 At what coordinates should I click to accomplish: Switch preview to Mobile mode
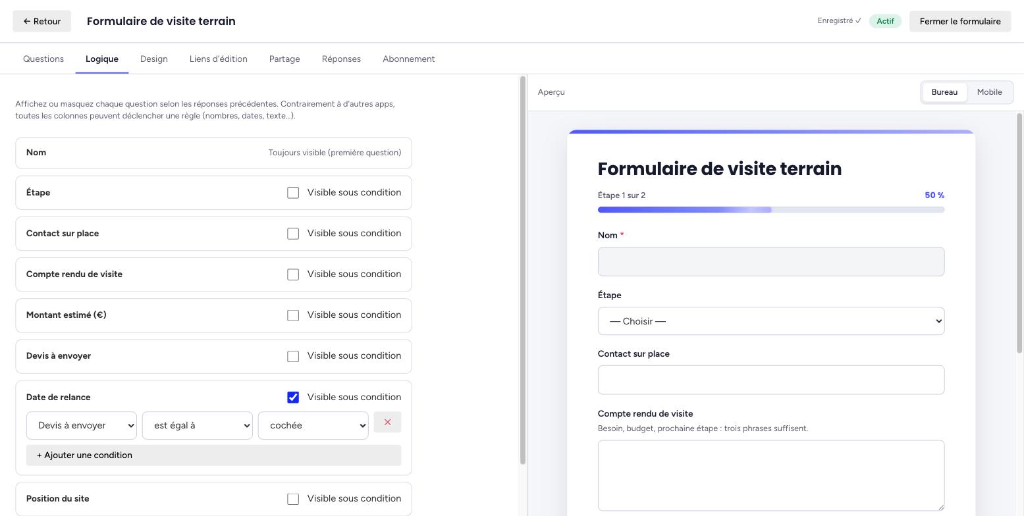tap(989, 92)
